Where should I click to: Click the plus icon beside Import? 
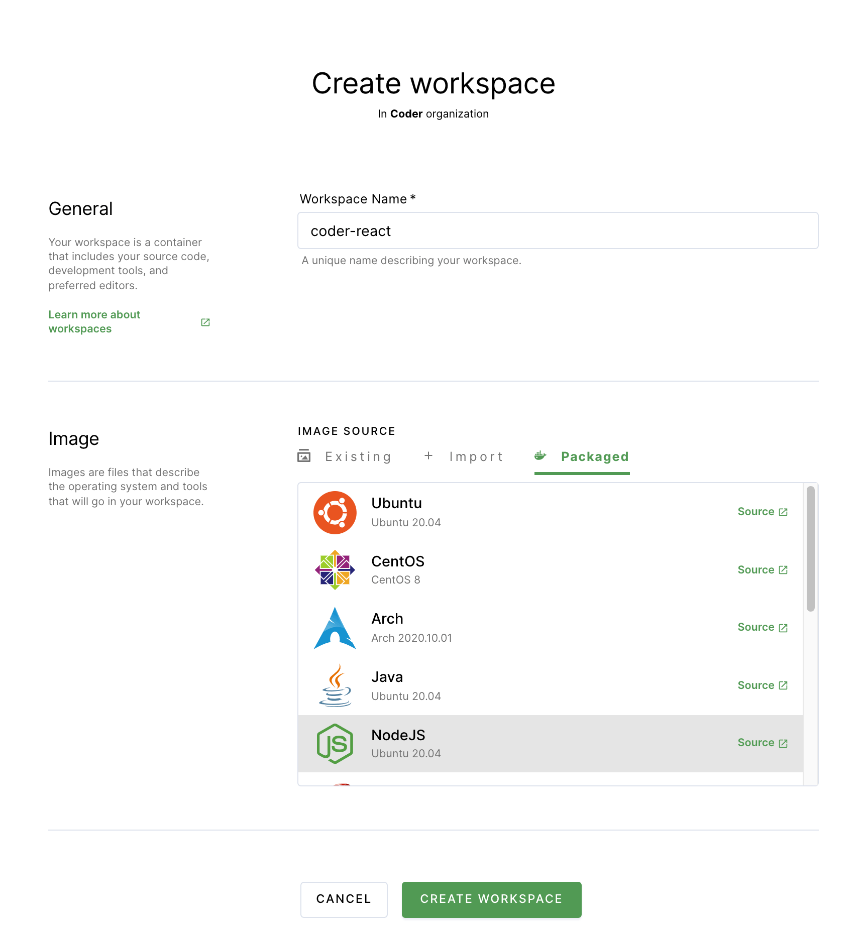click(428, 456)
